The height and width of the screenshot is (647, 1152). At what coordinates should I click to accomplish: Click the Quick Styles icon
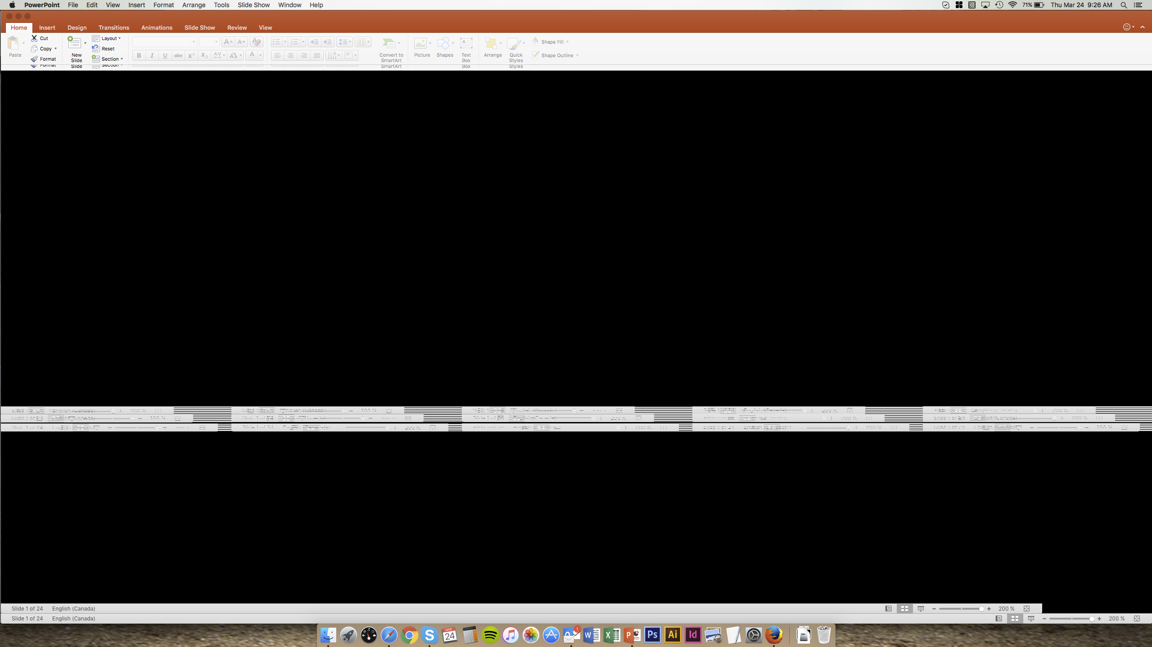click(514, 44)
